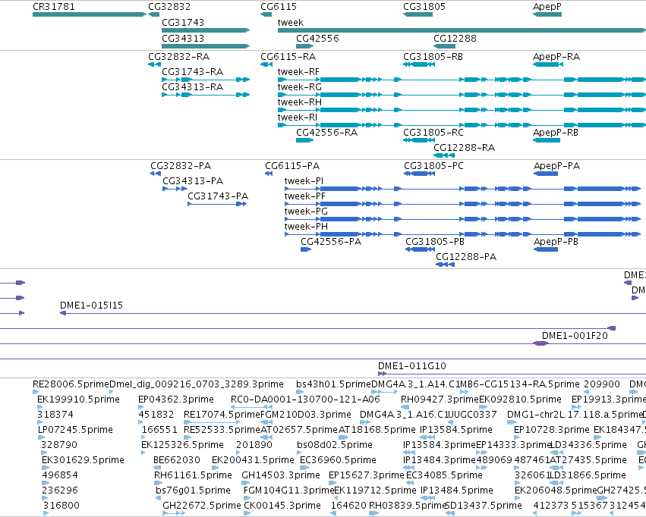Select EST bs43h01.5prime

click(x=300, y=392)
